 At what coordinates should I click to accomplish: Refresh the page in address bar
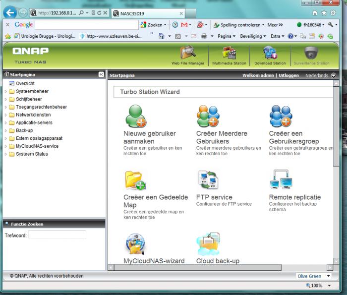99,13
